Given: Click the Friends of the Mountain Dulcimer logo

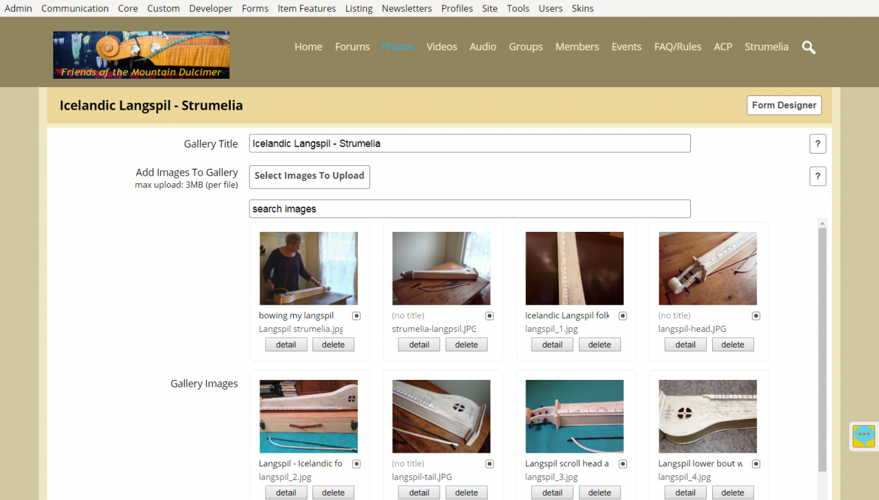Looking at the screenshot, I should tap(141, 55).
